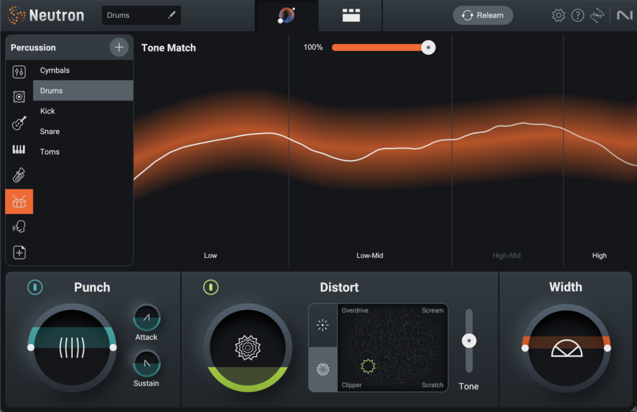Screen dimensions: 637x412
Task: Toggle the Distort module power button
Action: (210, 287)
